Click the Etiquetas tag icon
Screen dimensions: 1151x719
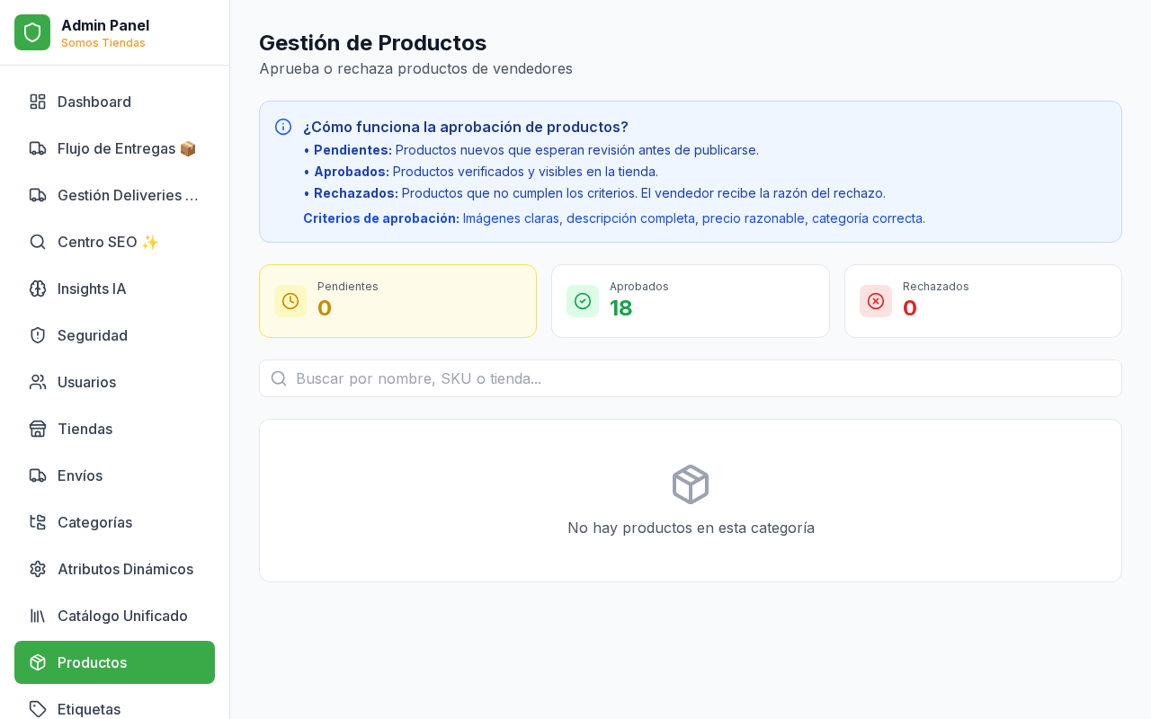tap(38, 709)
